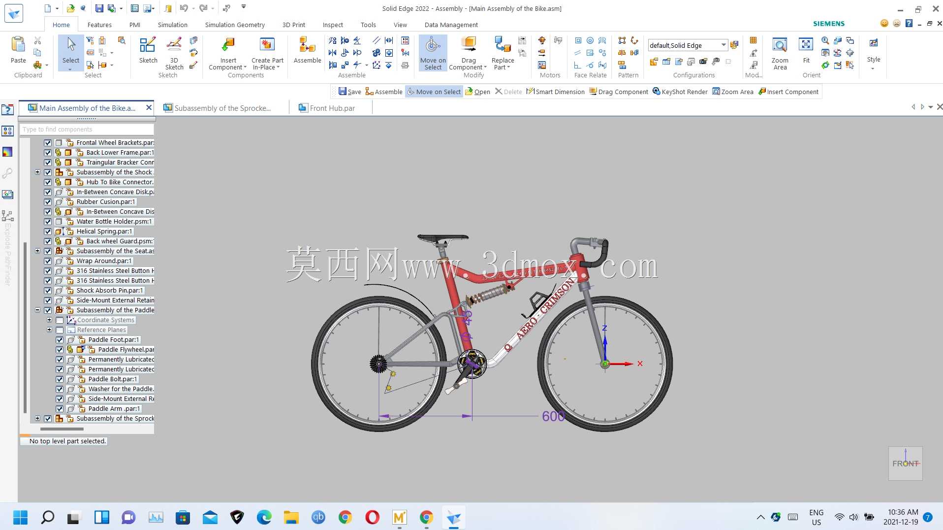Switch to the PMI ribbon tab
The width and height of the screenshot is (943, 530).
134,25
